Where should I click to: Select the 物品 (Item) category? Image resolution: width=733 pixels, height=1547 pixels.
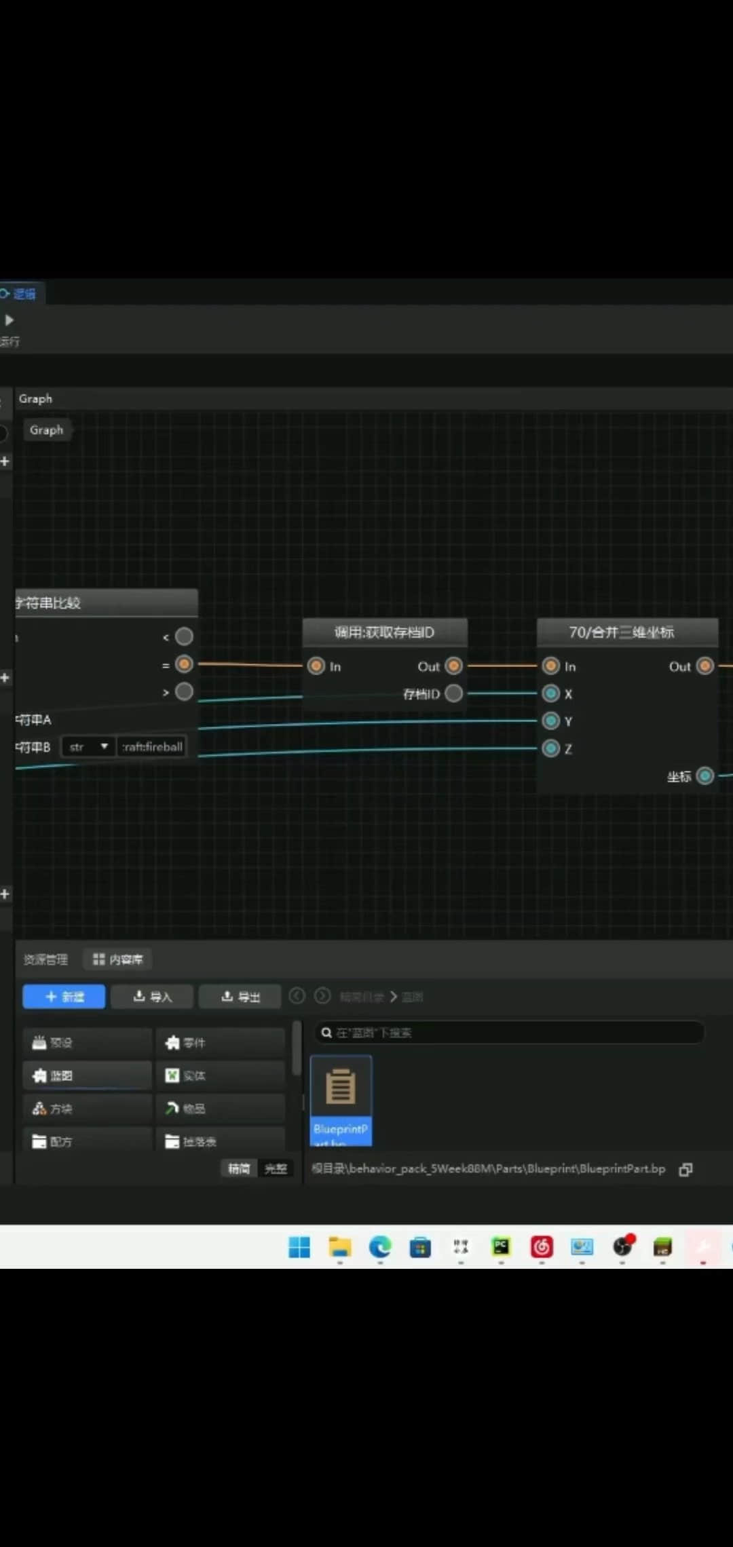pyautogui.click(x=220, y=1109)
